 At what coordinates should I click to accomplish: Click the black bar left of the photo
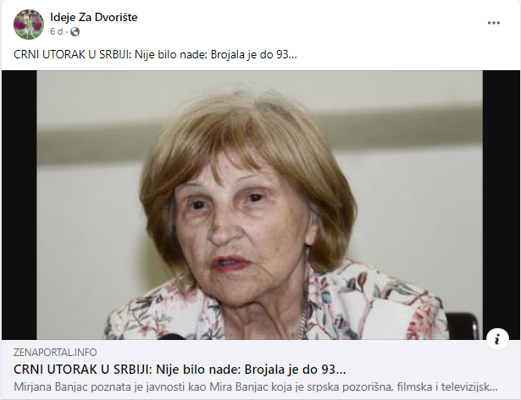tap(19, 205)
